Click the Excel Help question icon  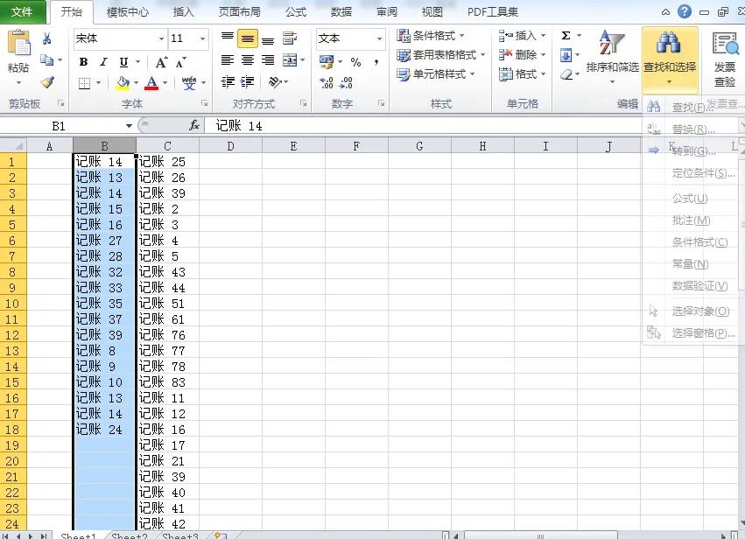pos(685,11)
